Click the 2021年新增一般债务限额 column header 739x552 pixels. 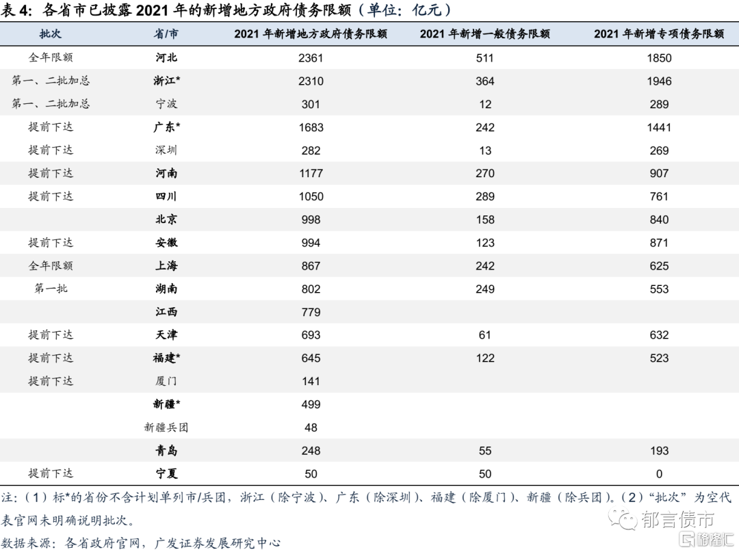coord(484,34)
